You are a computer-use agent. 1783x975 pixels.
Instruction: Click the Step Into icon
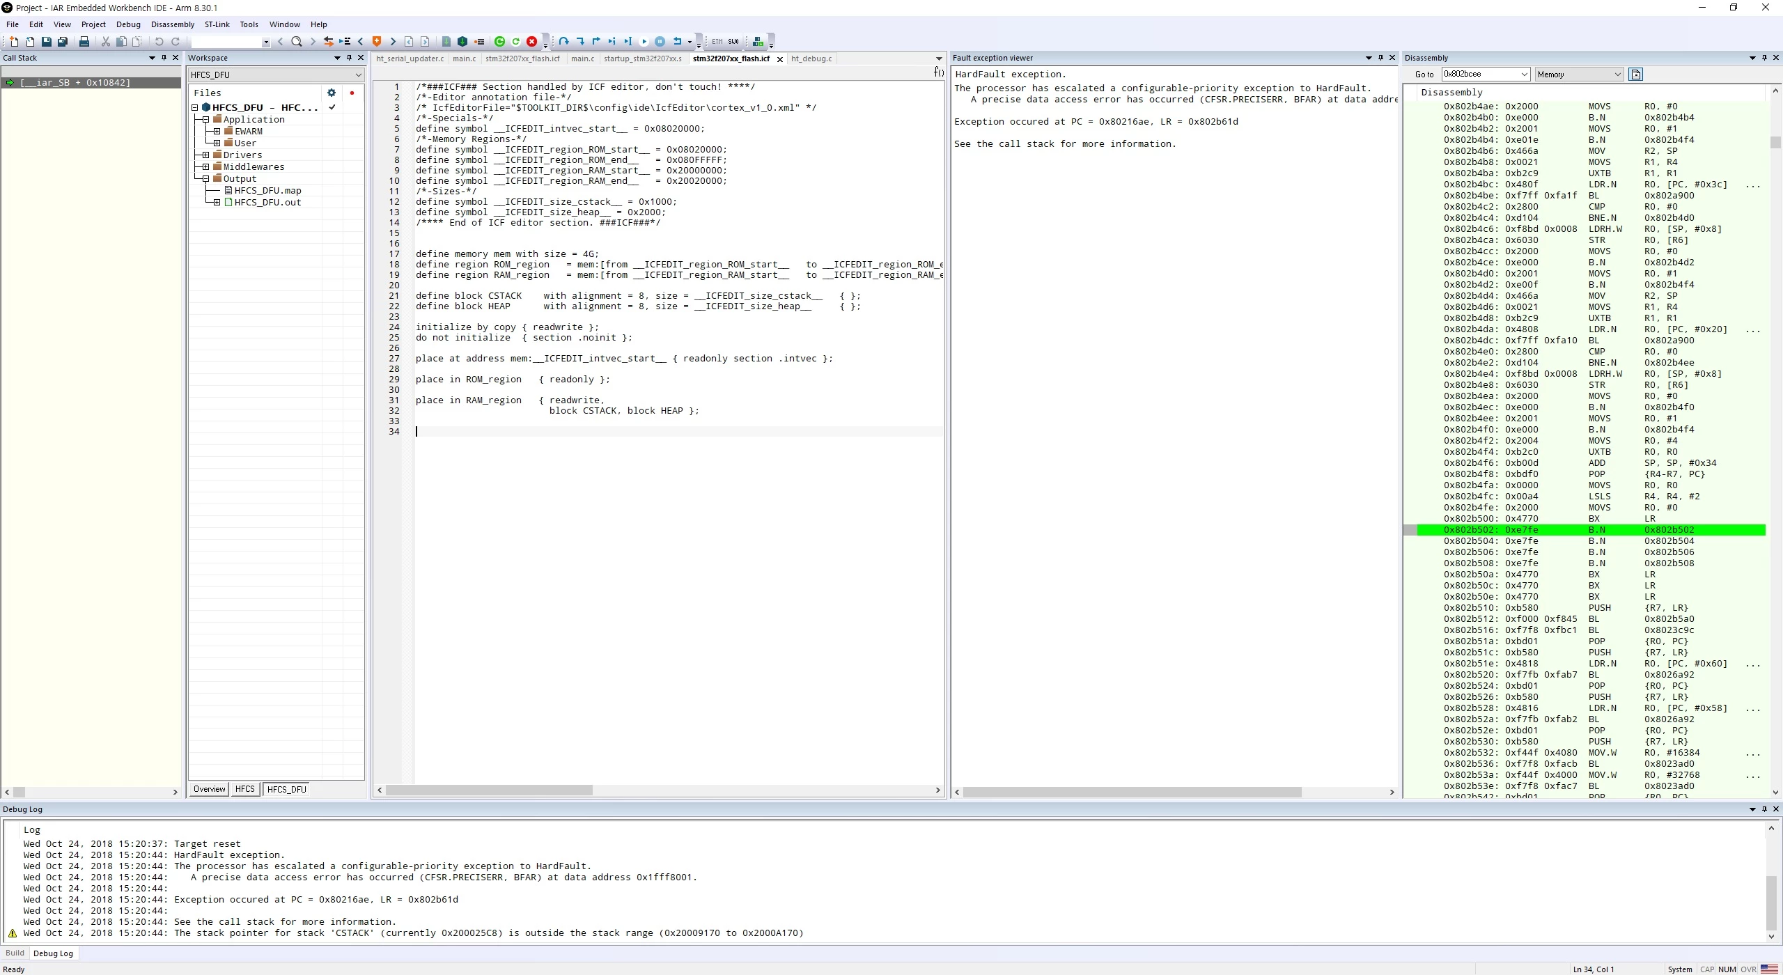coord(580,42)
